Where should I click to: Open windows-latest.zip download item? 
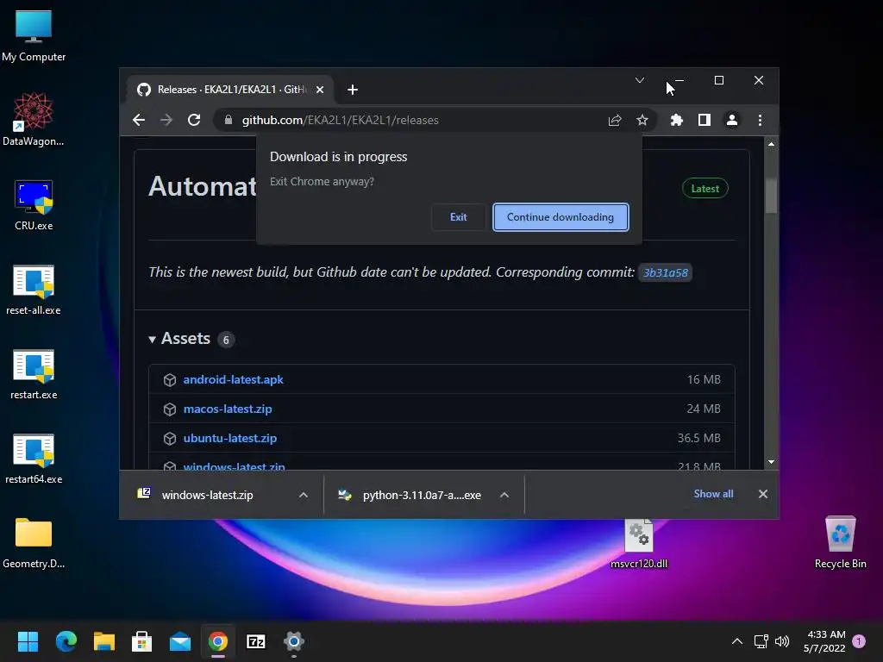click(207, 495)
